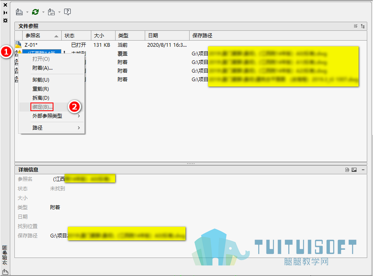This screenshot has width=373, height=276.
Task: Click the palette properties icon on left strip
Action: (5, 21)
